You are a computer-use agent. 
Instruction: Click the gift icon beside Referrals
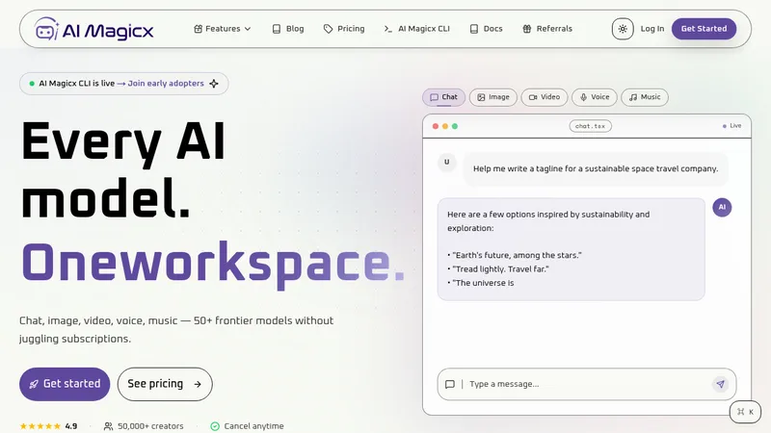(527, 29)
